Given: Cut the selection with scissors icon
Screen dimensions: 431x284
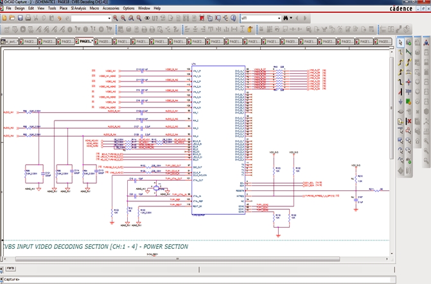Looking at the screenshot, I should click(36, 18).
